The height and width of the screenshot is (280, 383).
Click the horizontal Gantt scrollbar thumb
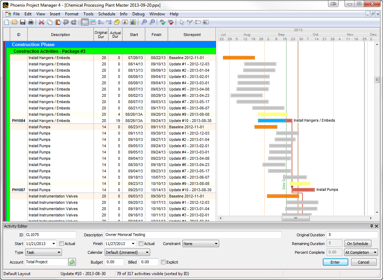pos(295,218)
